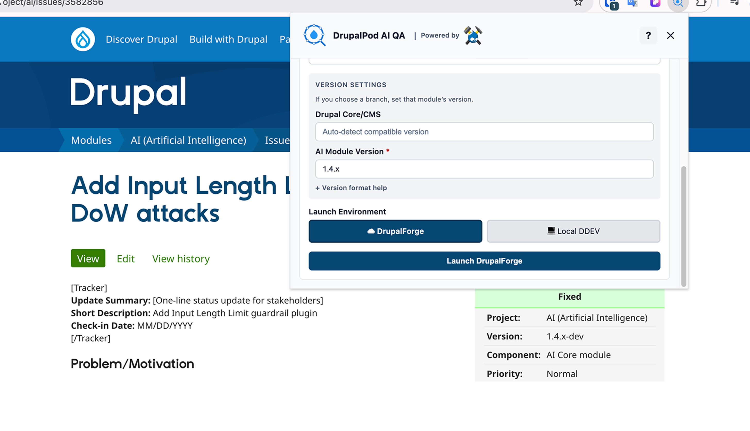Select the Local DDEV launch environment
This screenshot has width=750, height=431.
573,231
